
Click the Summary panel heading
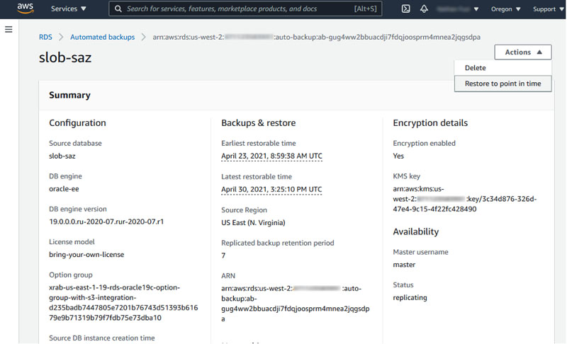coord(69,95)
